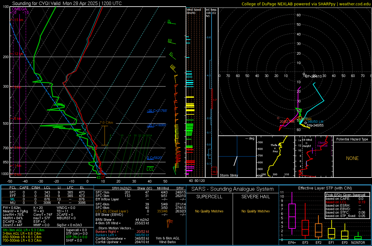The height and width of the screenshot is (246, 372).
Task: Click the SARS - Sounding Analogue System header
Action: [x=233, y=189]
